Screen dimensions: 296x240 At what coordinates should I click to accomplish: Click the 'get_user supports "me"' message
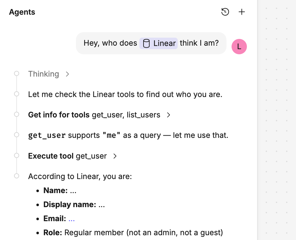coord(128,135)
